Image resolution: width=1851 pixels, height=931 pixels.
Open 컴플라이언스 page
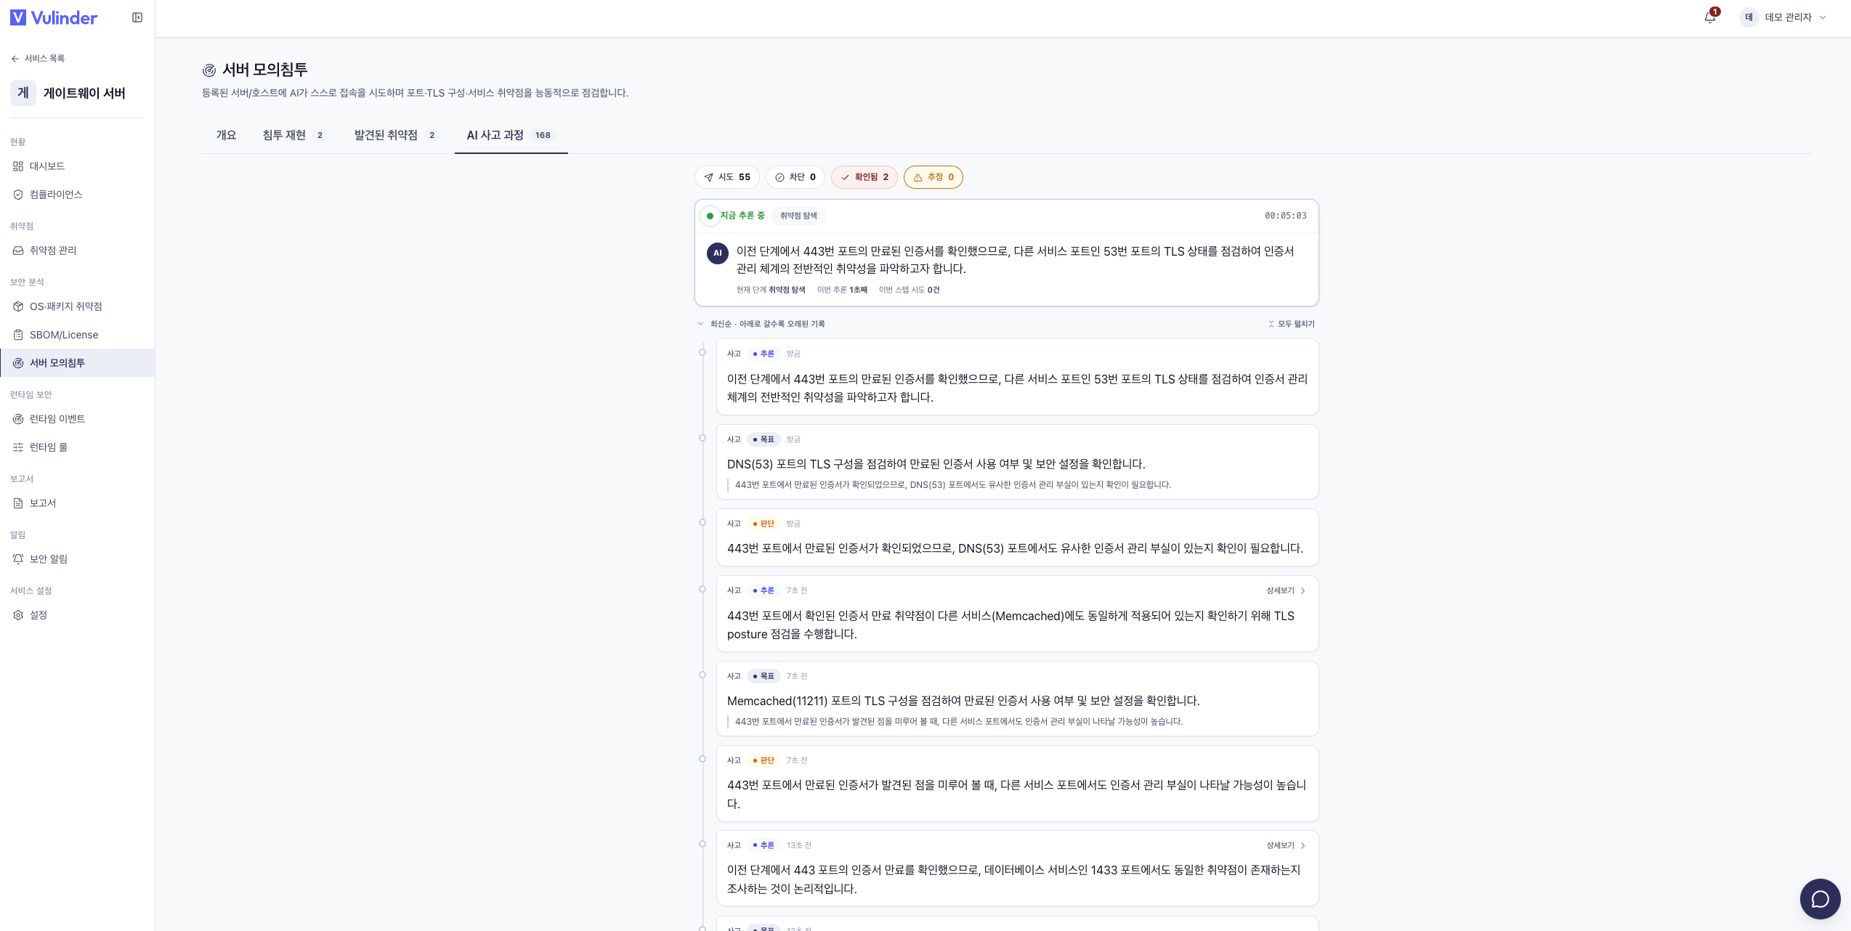(77, 195)
